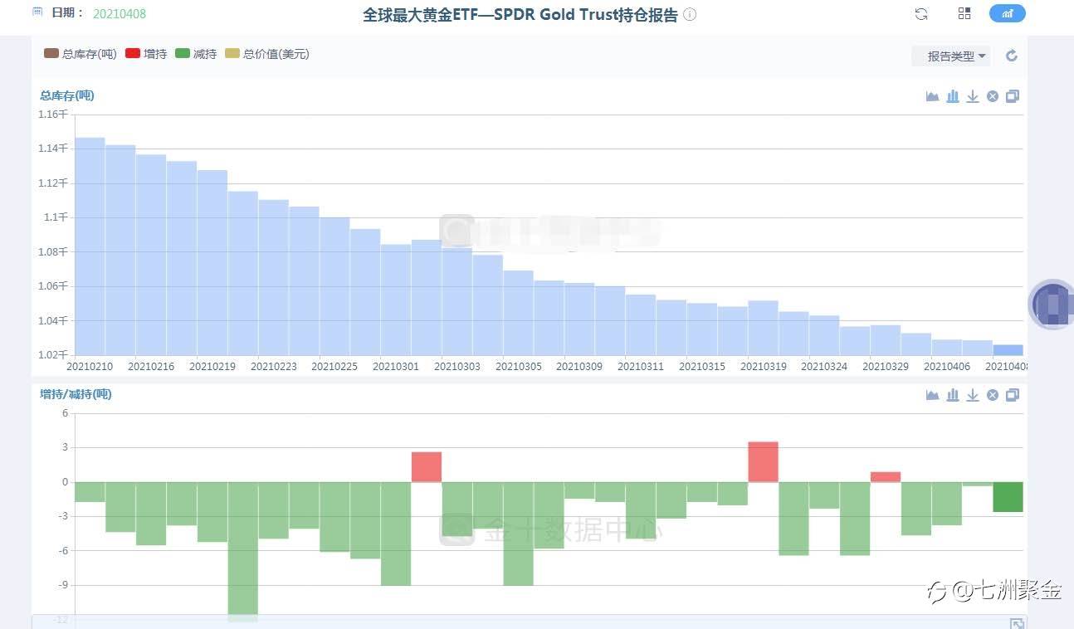Download the 总库存 chart image

(972, 96)
